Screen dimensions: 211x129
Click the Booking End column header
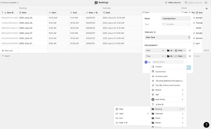point(77,13)
